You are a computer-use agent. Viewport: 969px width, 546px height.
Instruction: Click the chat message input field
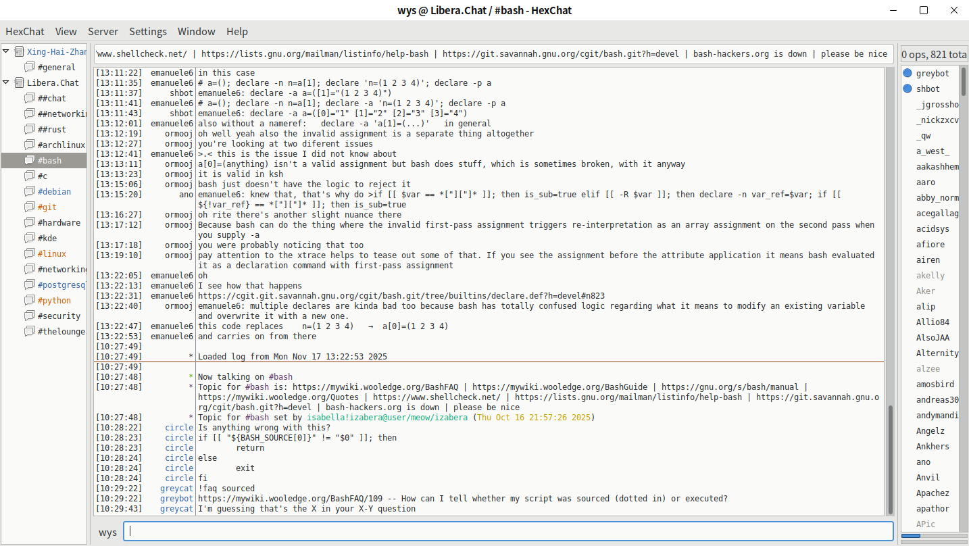tap(508, 531)
